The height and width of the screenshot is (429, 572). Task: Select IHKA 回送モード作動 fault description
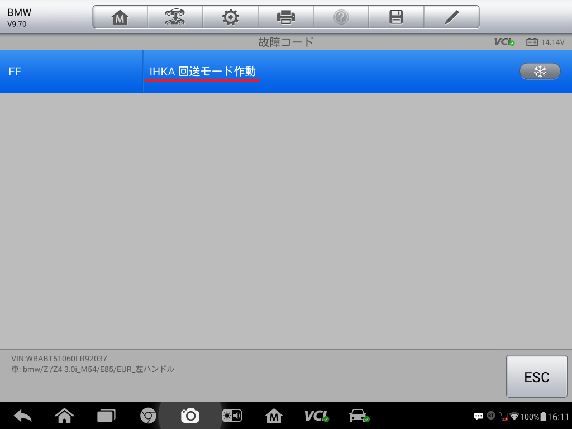(202, 71)
